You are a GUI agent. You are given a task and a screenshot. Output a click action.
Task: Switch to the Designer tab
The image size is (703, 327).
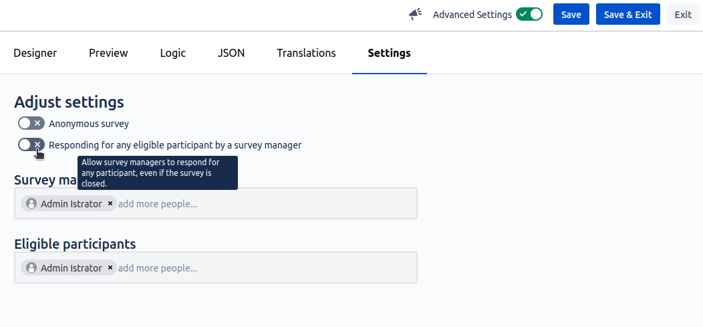pyautogui.click(x=35, y=53)
